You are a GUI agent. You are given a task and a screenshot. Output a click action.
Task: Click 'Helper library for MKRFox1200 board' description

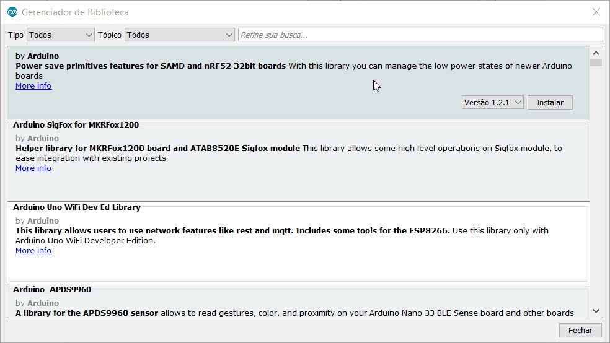pos(157,149)
